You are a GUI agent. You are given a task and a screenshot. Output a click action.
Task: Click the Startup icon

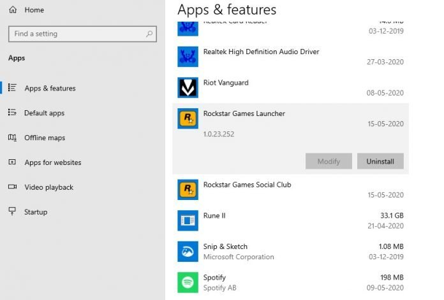pyautogui.click(x=12, y=211)
